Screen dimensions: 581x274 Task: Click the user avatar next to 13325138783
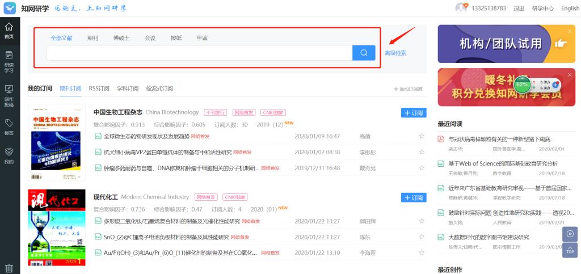(x=461, y=8)
